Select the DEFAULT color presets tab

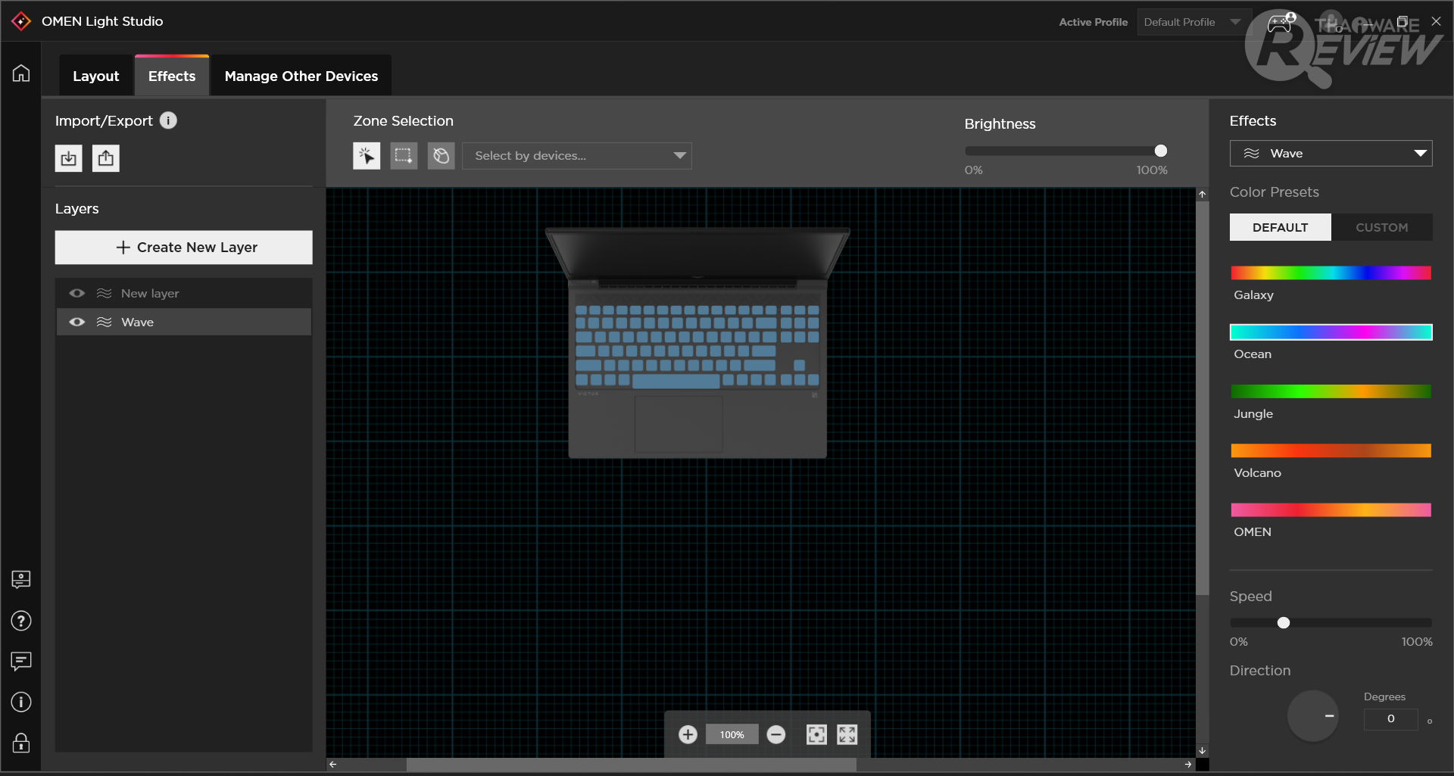[1280, 227]
